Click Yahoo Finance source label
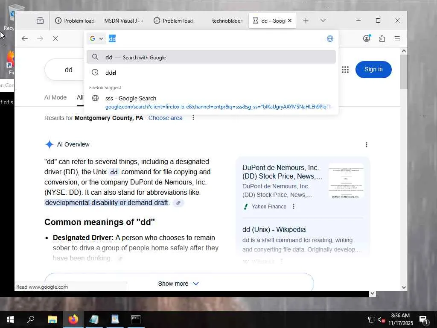Screen dimensions: 437x328 click(x=269, y=207)
